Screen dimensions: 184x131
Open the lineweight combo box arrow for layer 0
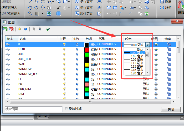(x=147, y=45)
